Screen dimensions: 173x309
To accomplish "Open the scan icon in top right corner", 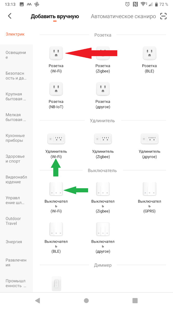I will (164, 16).
